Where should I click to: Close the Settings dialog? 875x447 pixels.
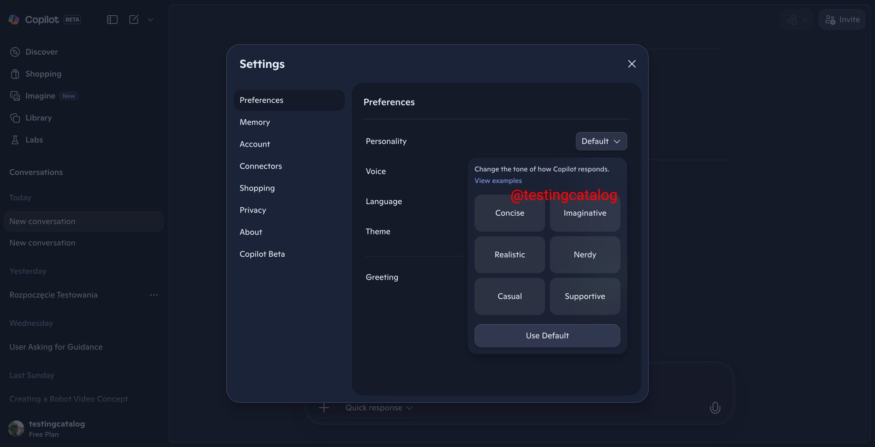pyautogui.click(x=631, y=64)
